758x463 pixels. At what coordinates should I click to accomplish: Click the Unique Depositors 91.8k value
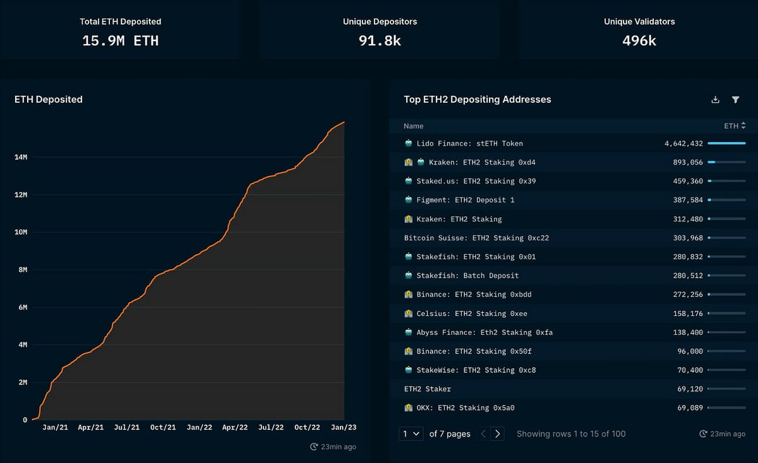[x=380, y=41]
